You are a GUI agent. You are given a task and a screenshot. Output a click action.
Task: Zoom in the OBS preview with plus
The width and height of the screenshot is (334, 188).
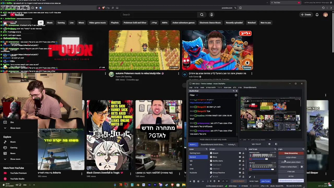(x=249, y=140)
